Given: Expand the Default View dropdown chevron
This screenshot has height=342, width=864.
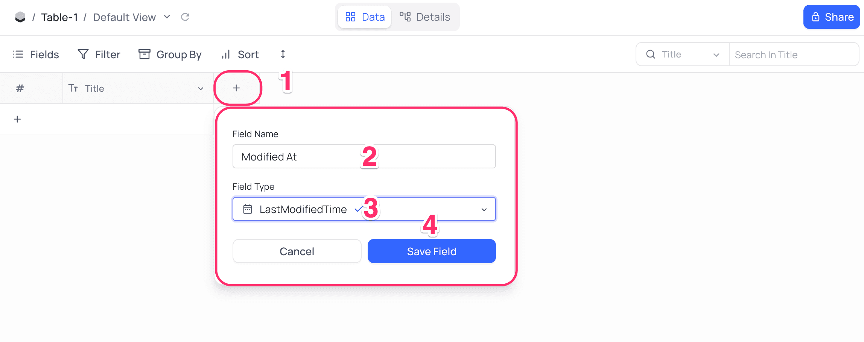Looking at the screenshot, I should [167, 17].
